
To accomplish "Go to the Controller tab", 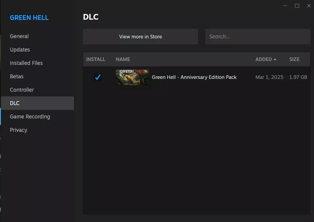I will tap(22, 90).
